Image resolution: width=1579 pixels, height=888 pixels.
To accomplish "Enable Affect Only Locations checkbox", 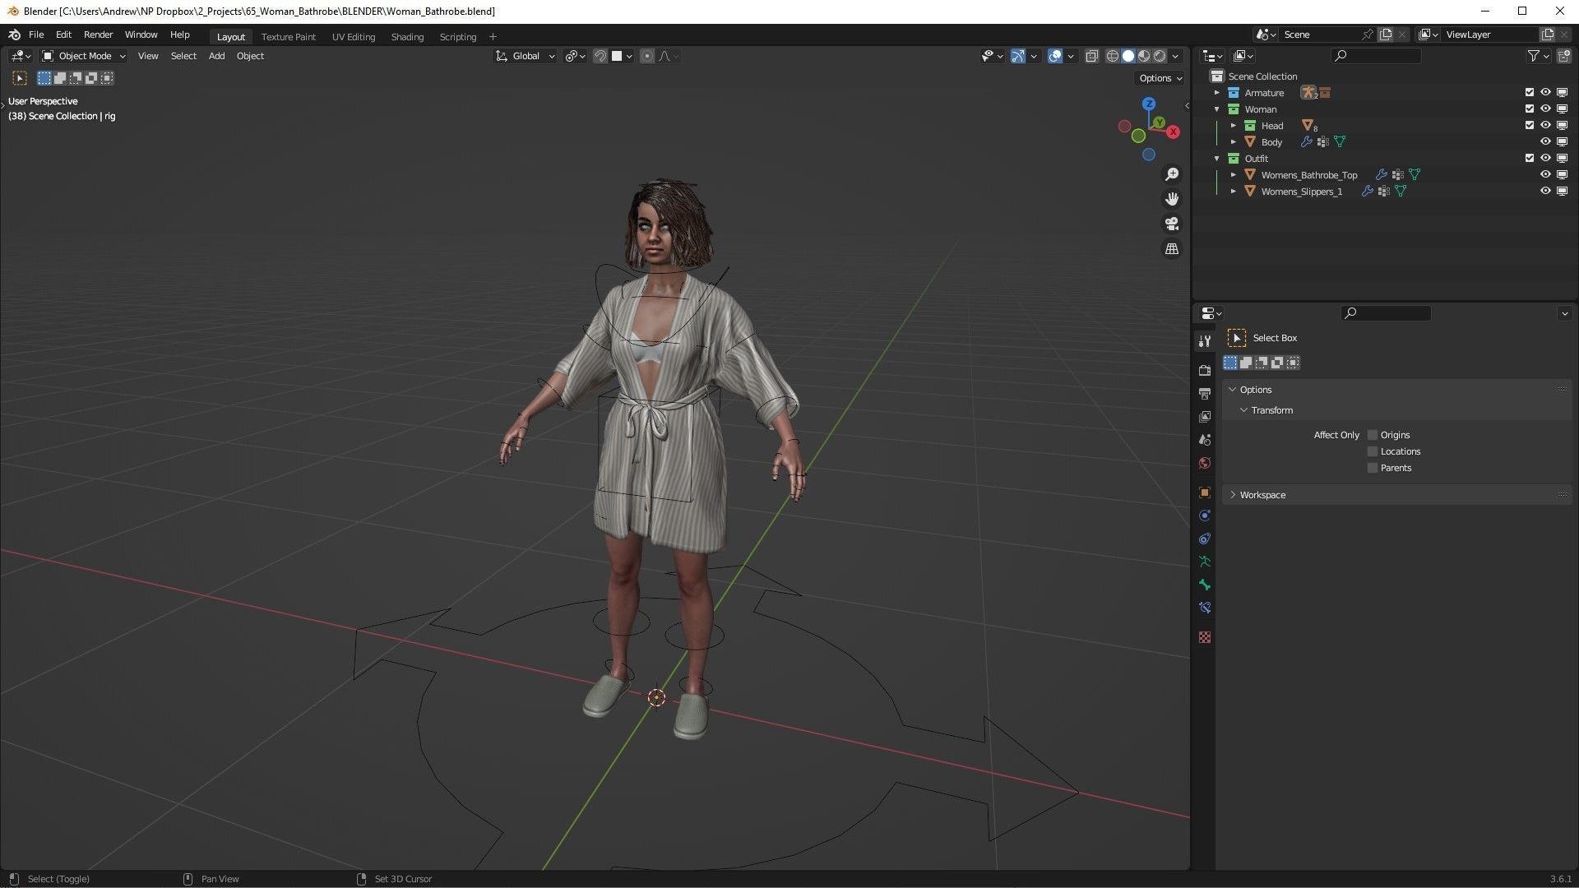I will (x=1372, y=451).
